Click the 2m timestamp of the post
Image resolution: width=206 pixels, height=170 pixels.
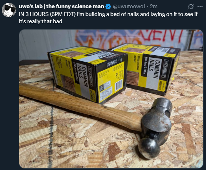click(154, 6)
